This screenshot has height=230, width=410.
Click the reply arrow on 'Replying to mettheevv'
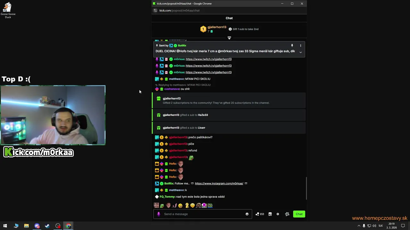(156, 85)
